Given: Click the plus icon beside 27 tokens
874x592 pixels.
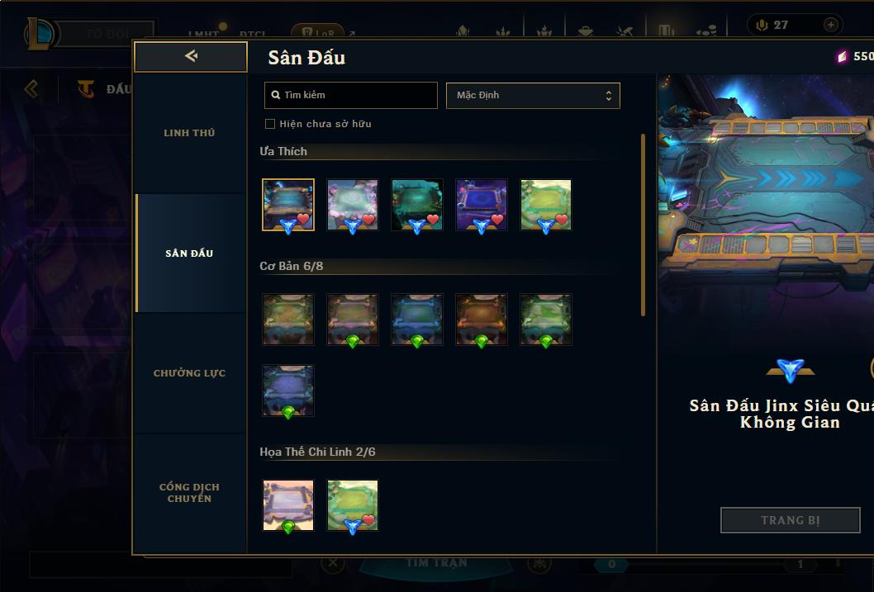Looking at the screenshot, I should pyautogui.click(x=830, y=25).
